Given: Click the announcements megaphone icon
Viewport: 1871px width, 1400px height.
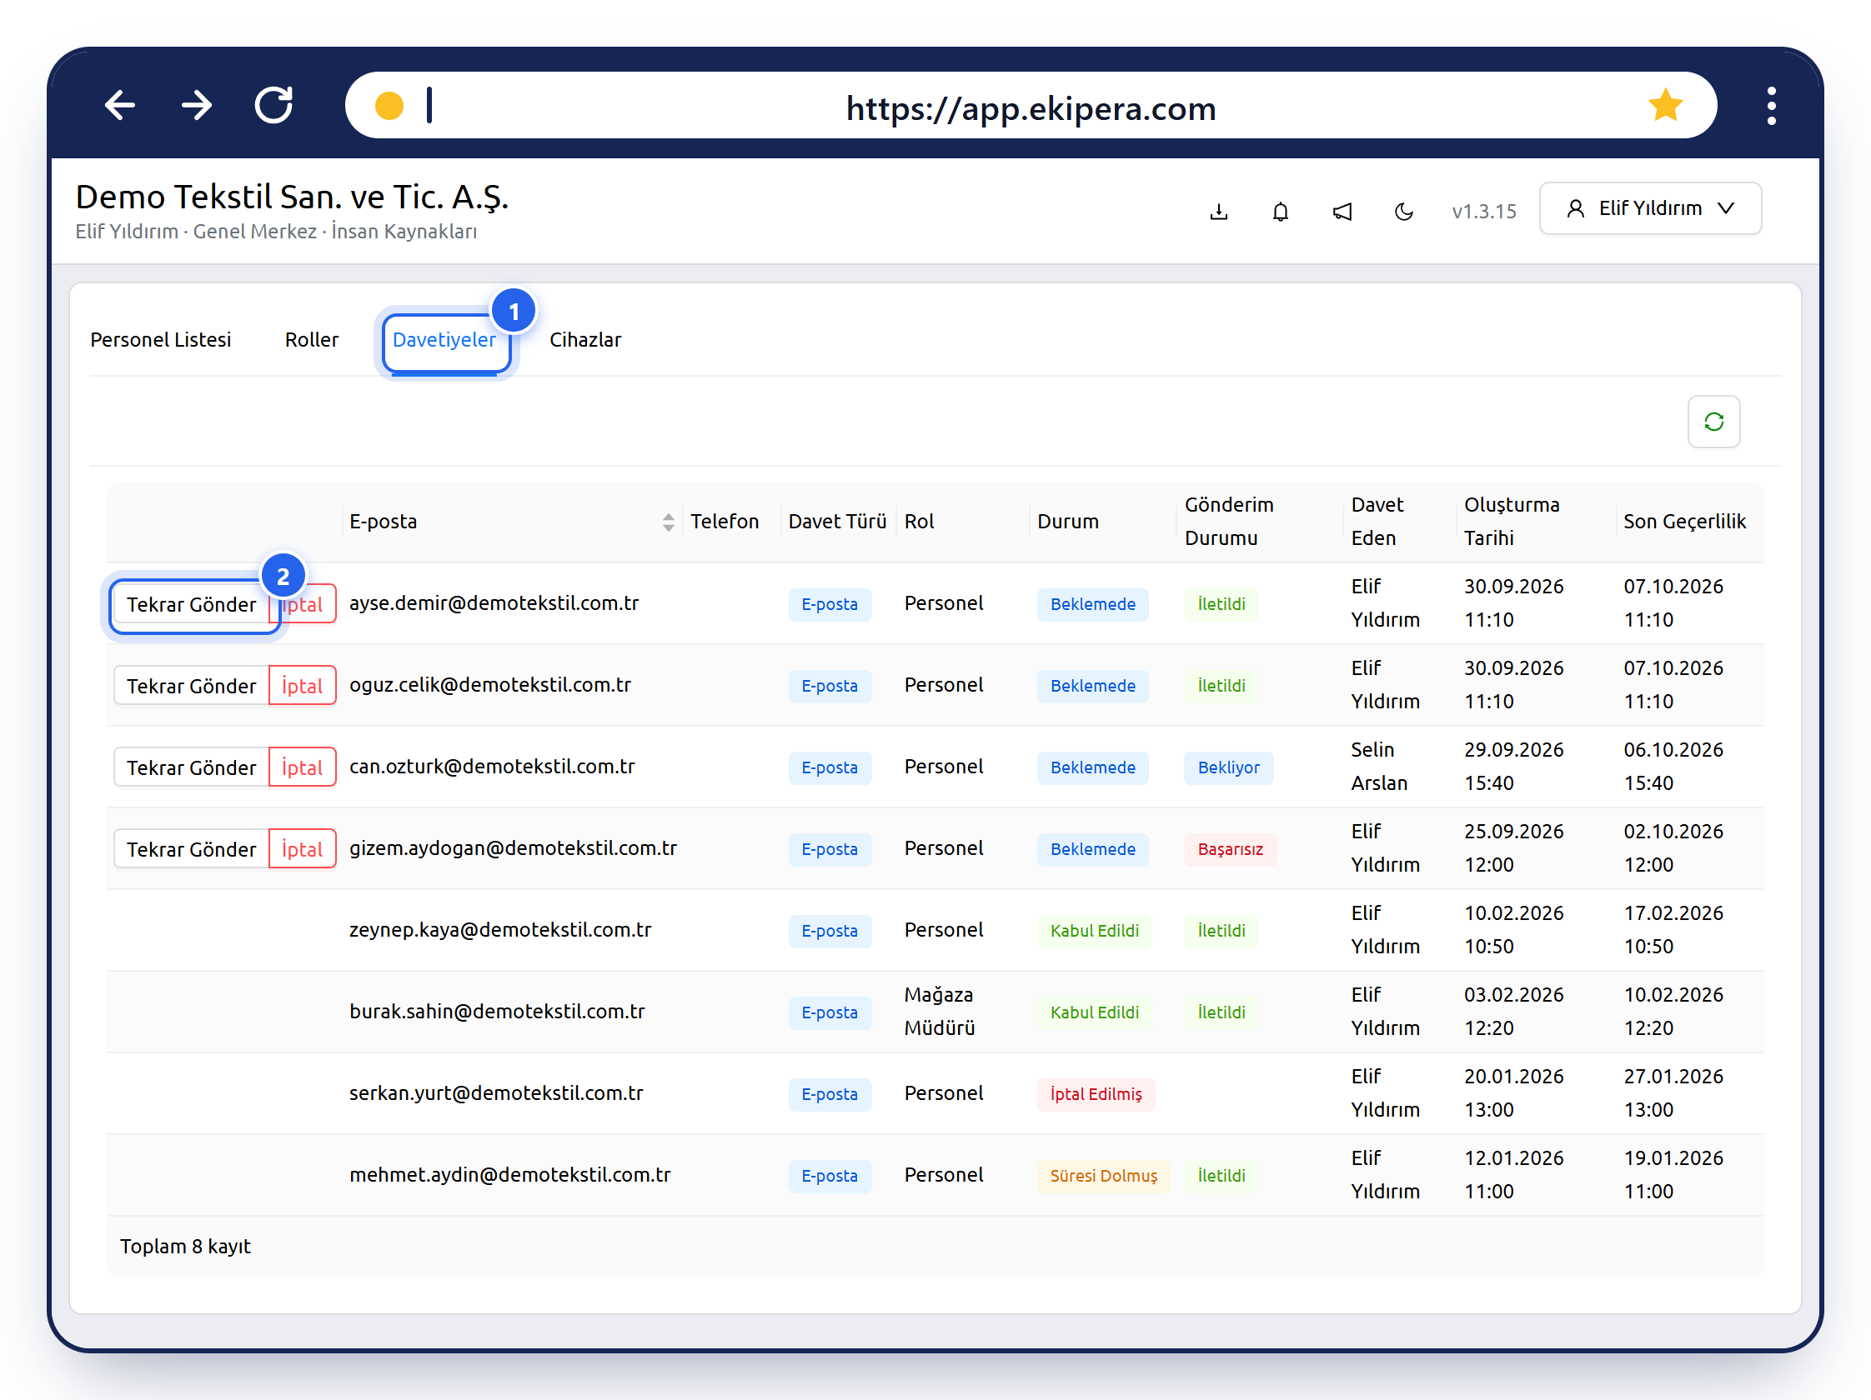Looking at the screenshot, I should coord(1342,211).
